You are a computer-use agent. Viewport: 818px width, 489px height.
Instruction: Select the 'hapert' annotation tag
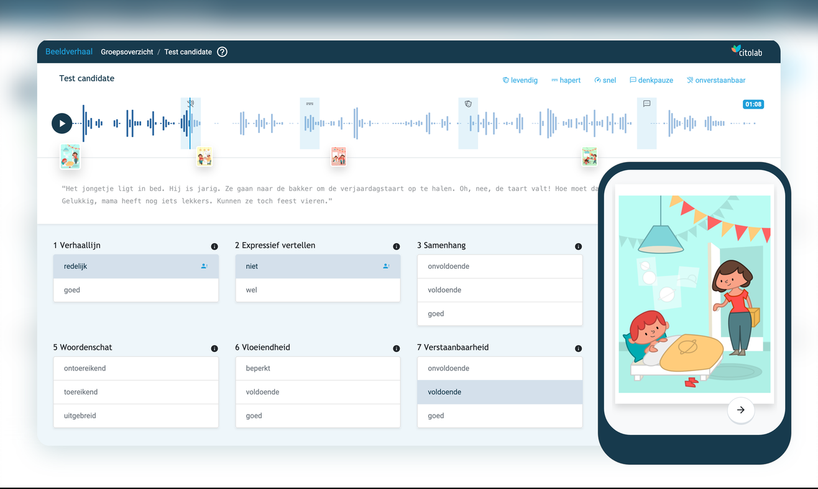[566, 80]
